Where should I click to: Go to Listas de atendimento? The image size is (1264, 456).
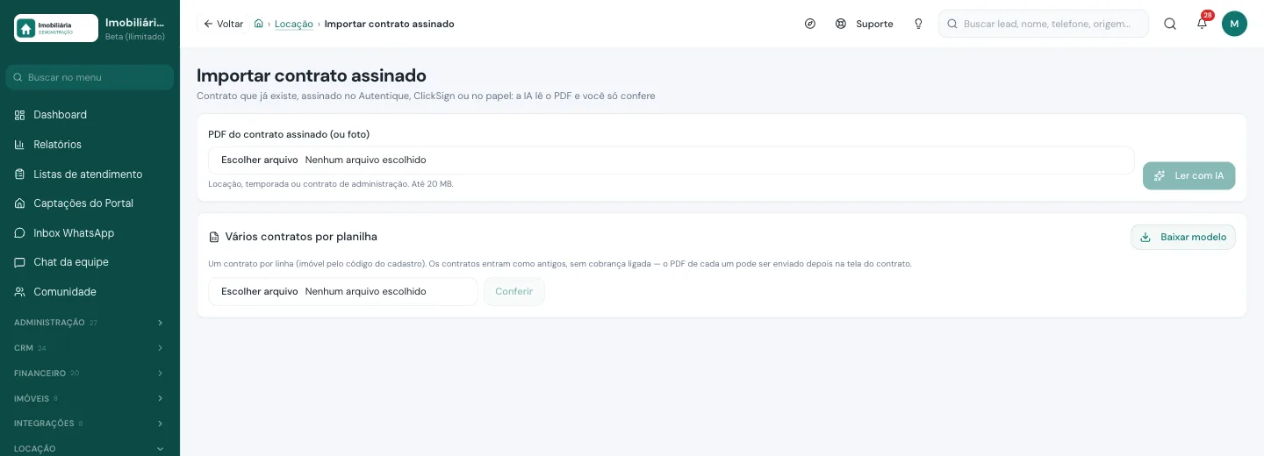(90, 175)
